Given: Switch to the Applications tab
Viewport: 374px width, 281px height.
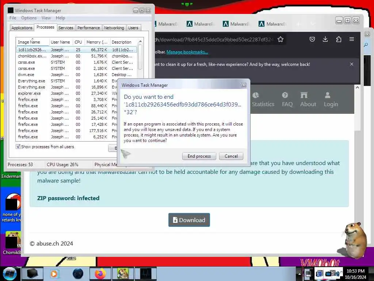Looking at the screenshot, I should [x=22, y=28].
